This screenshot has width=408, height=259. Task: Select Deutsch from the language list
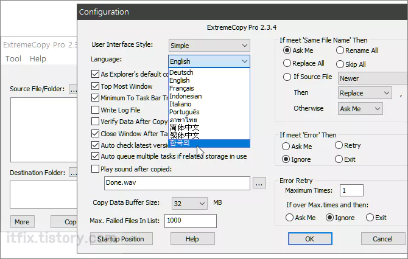[209, 72]
